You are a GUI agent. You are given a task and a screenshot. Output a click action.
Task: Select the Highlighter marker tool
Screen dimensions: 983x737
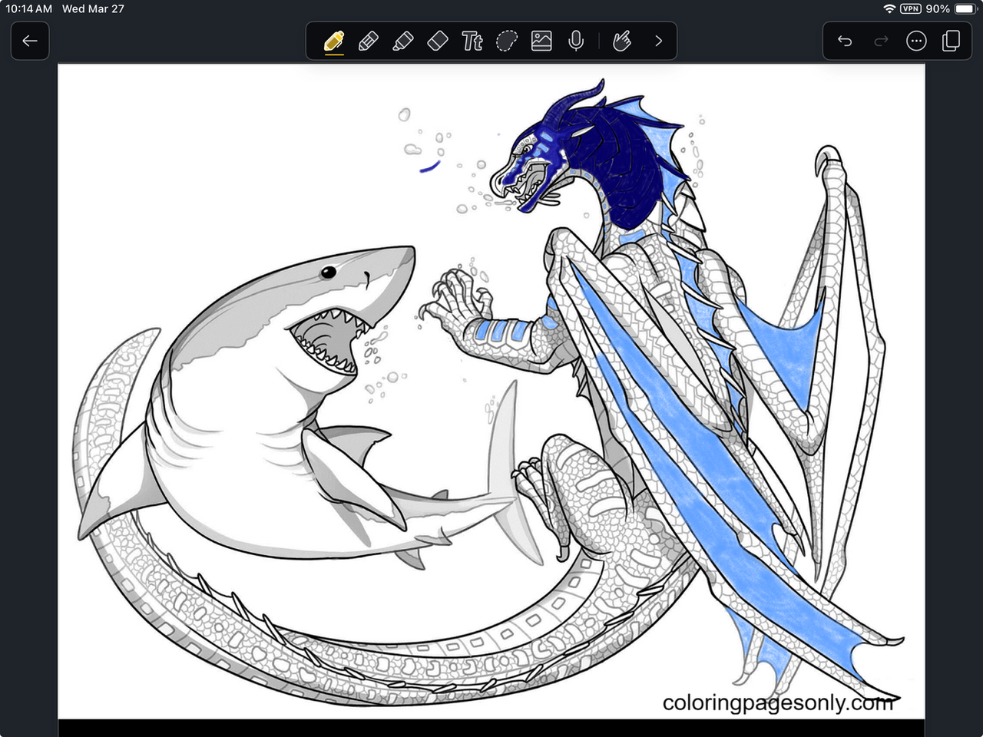click(402, 41)
